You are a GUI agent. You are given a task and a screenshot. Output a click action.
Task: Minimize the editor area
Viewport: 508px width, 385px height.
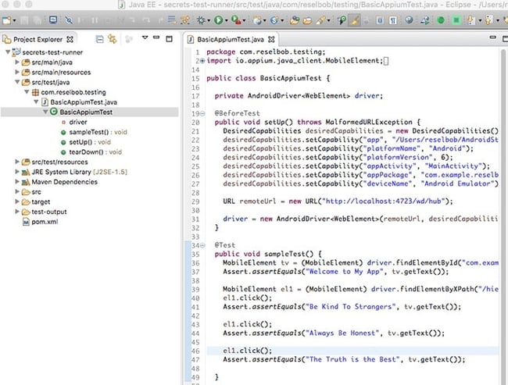[x=492, y=37]
